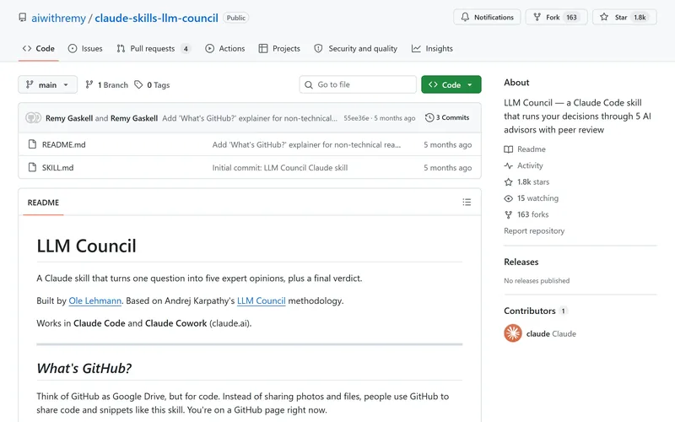View the 0 Tags link
This screenshot has height=422, width=675.
pyautogui.click(x=152, y=85)
